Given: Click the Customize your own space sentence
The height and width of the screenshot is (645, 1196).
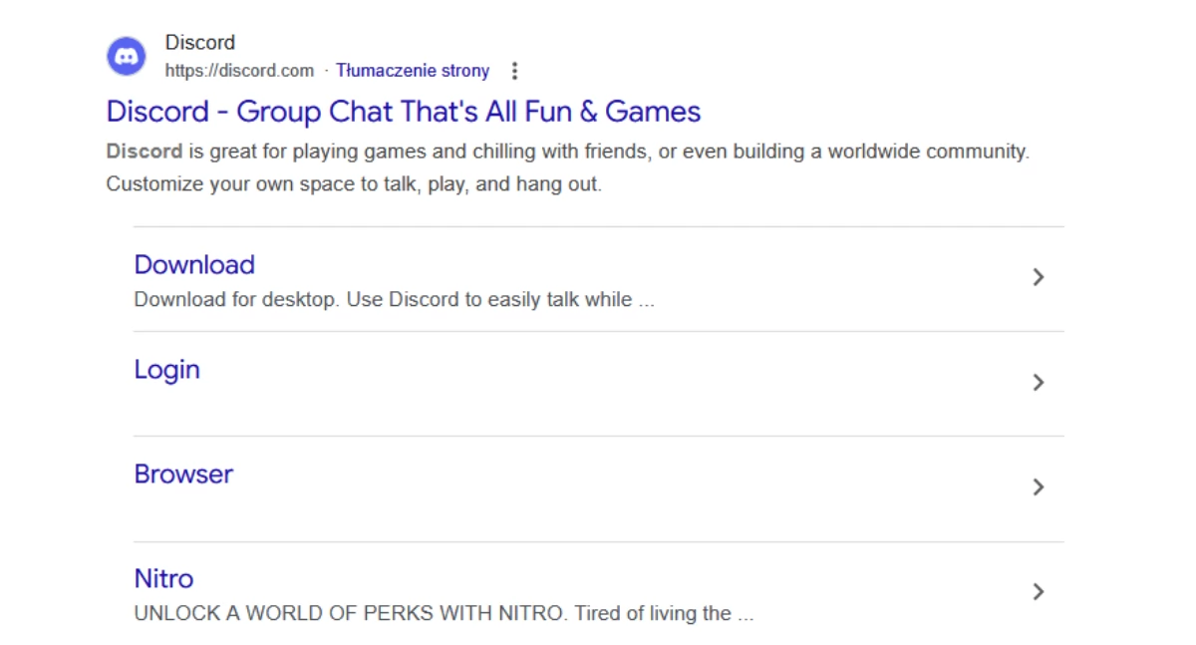Looking at the screenshot, I should pos(354,184).
